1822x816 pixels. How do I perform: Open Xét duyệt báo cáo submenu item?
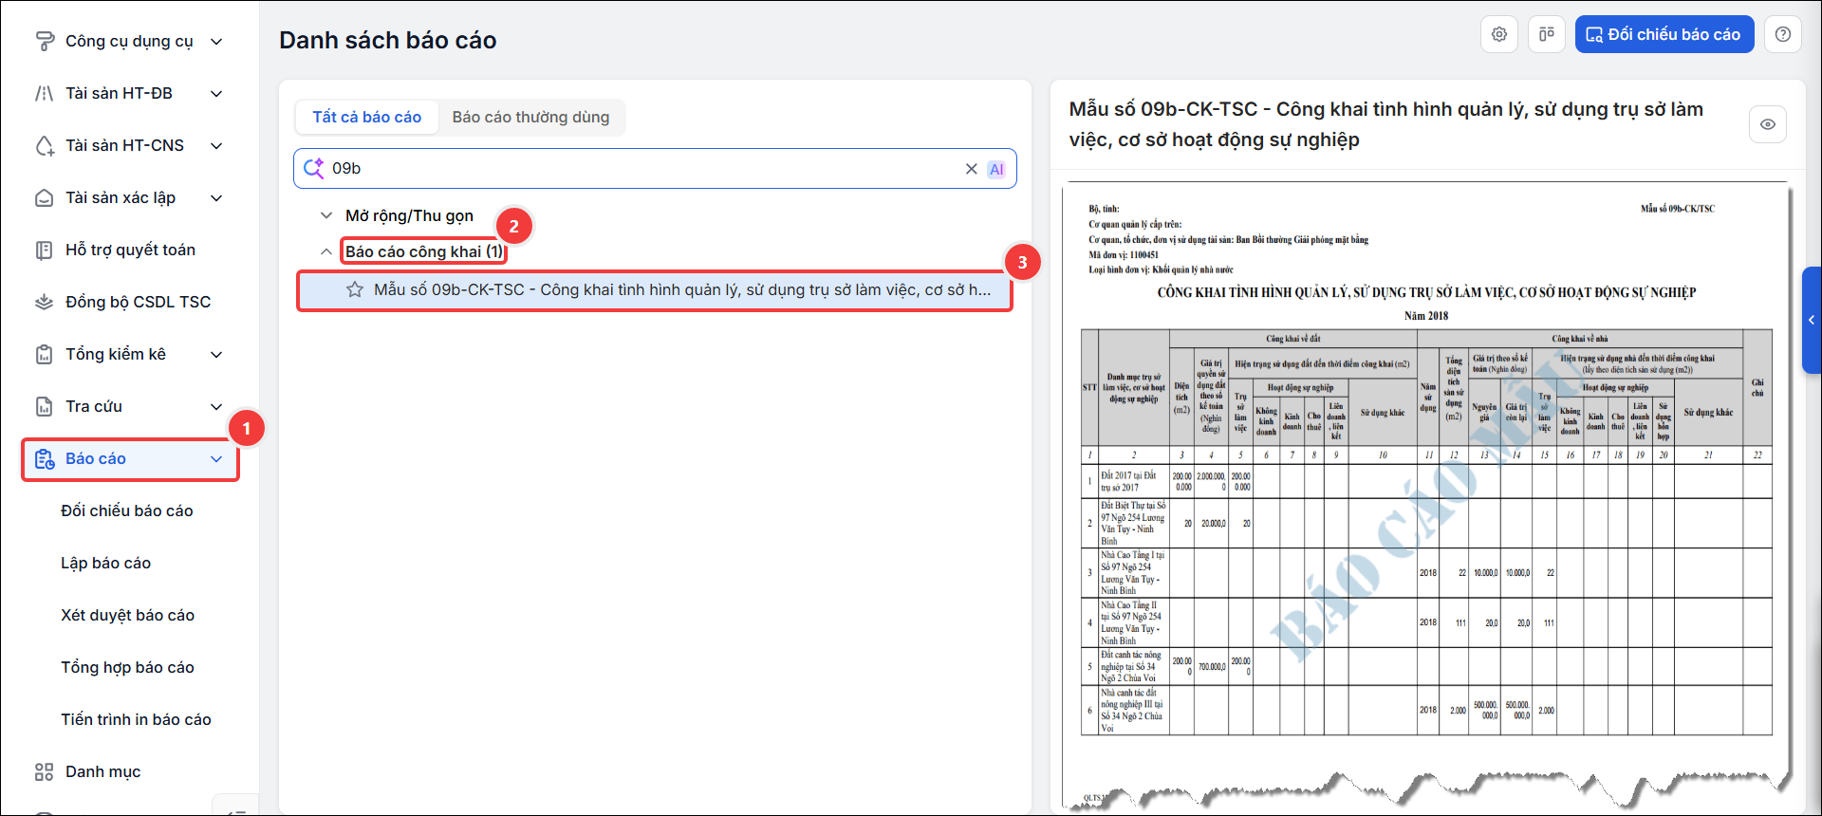[x=128, y=615]
